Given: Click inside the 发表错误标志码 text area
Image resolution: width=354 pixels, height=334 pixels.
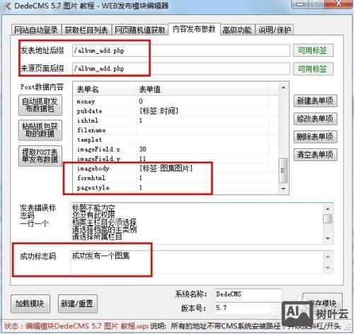Looking at the screenshot, I should (197, 223).
